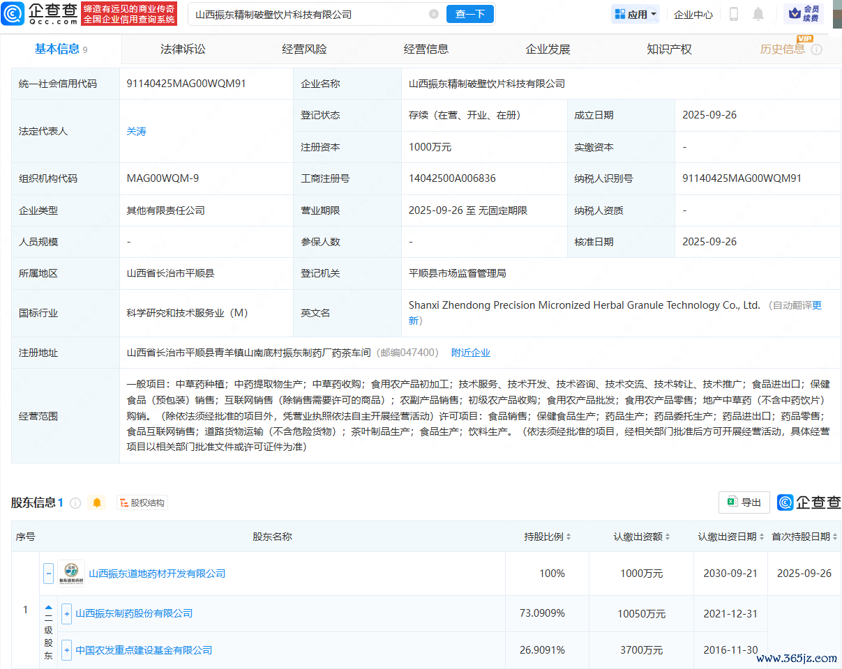Click the info icon next to 股东信息
The width and height of the screenshot is (842, 669).
tap(75, 502)
